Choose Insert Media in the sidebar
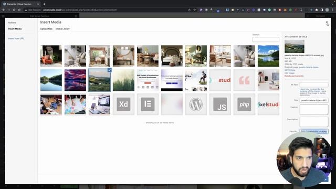The height and width of the screenshot is (189, 336). click(15, 29)
